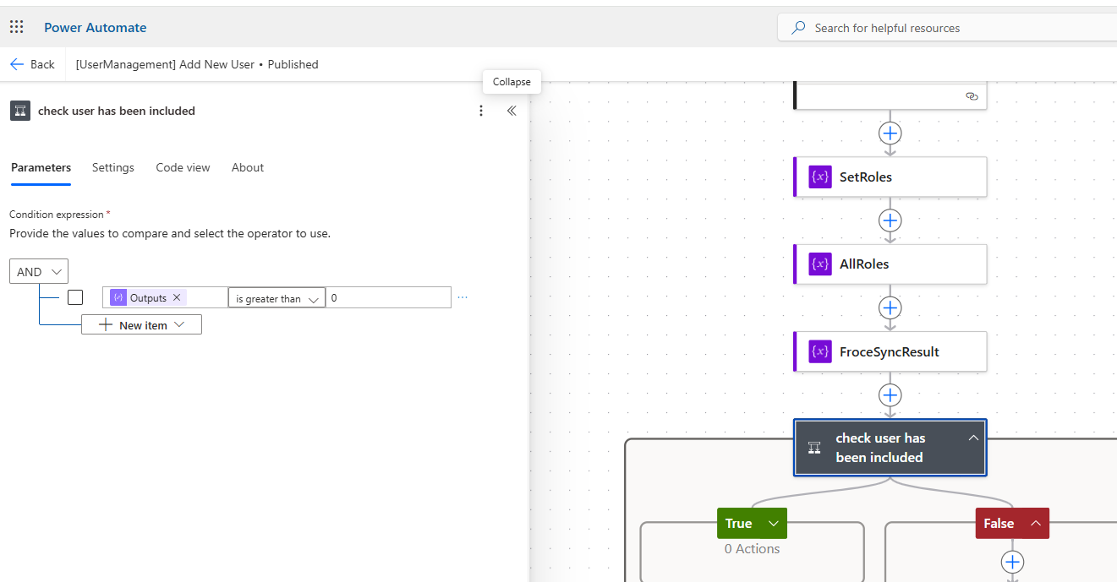
Task: Click the Search for helpful resources box
Action: click(x=947, y=28)
